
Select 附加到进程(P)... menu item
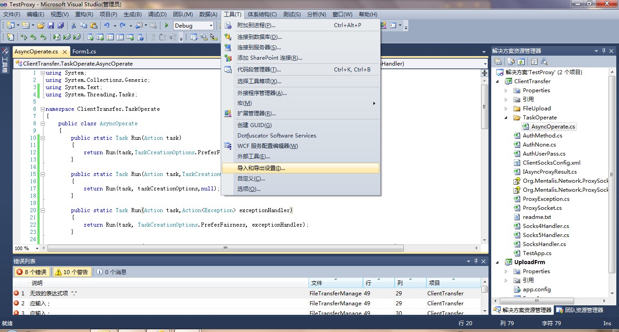(300, 25)
